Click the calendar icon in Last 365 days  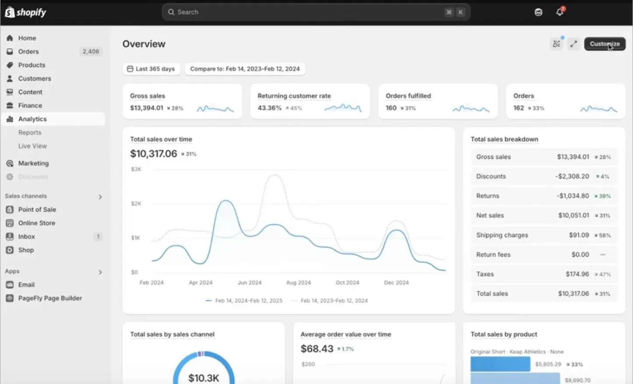click(x=130, y=69)
